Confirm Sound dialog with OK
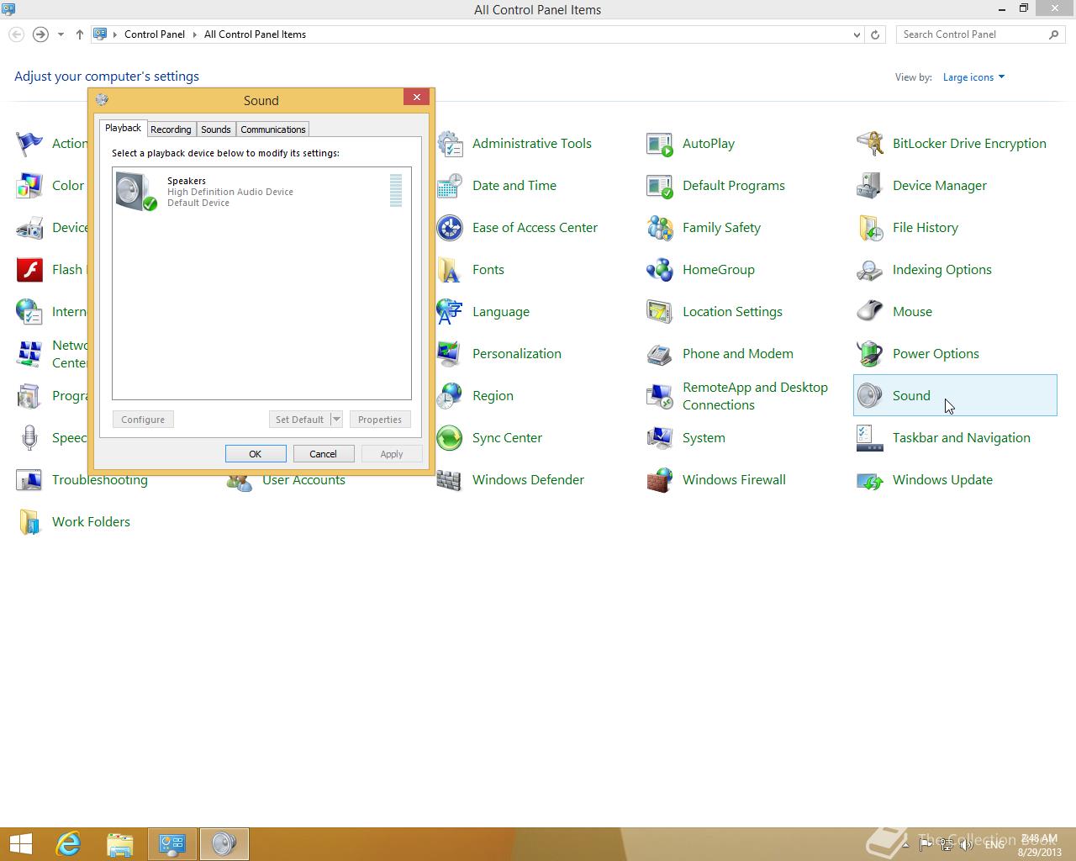The image size is (1076, 861). [256, 454]
